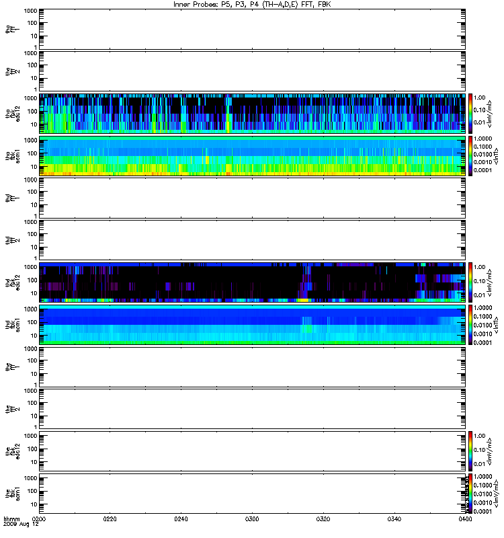Click the thd fbk edc12 spectrogram panel

click(x=253, y=282)
